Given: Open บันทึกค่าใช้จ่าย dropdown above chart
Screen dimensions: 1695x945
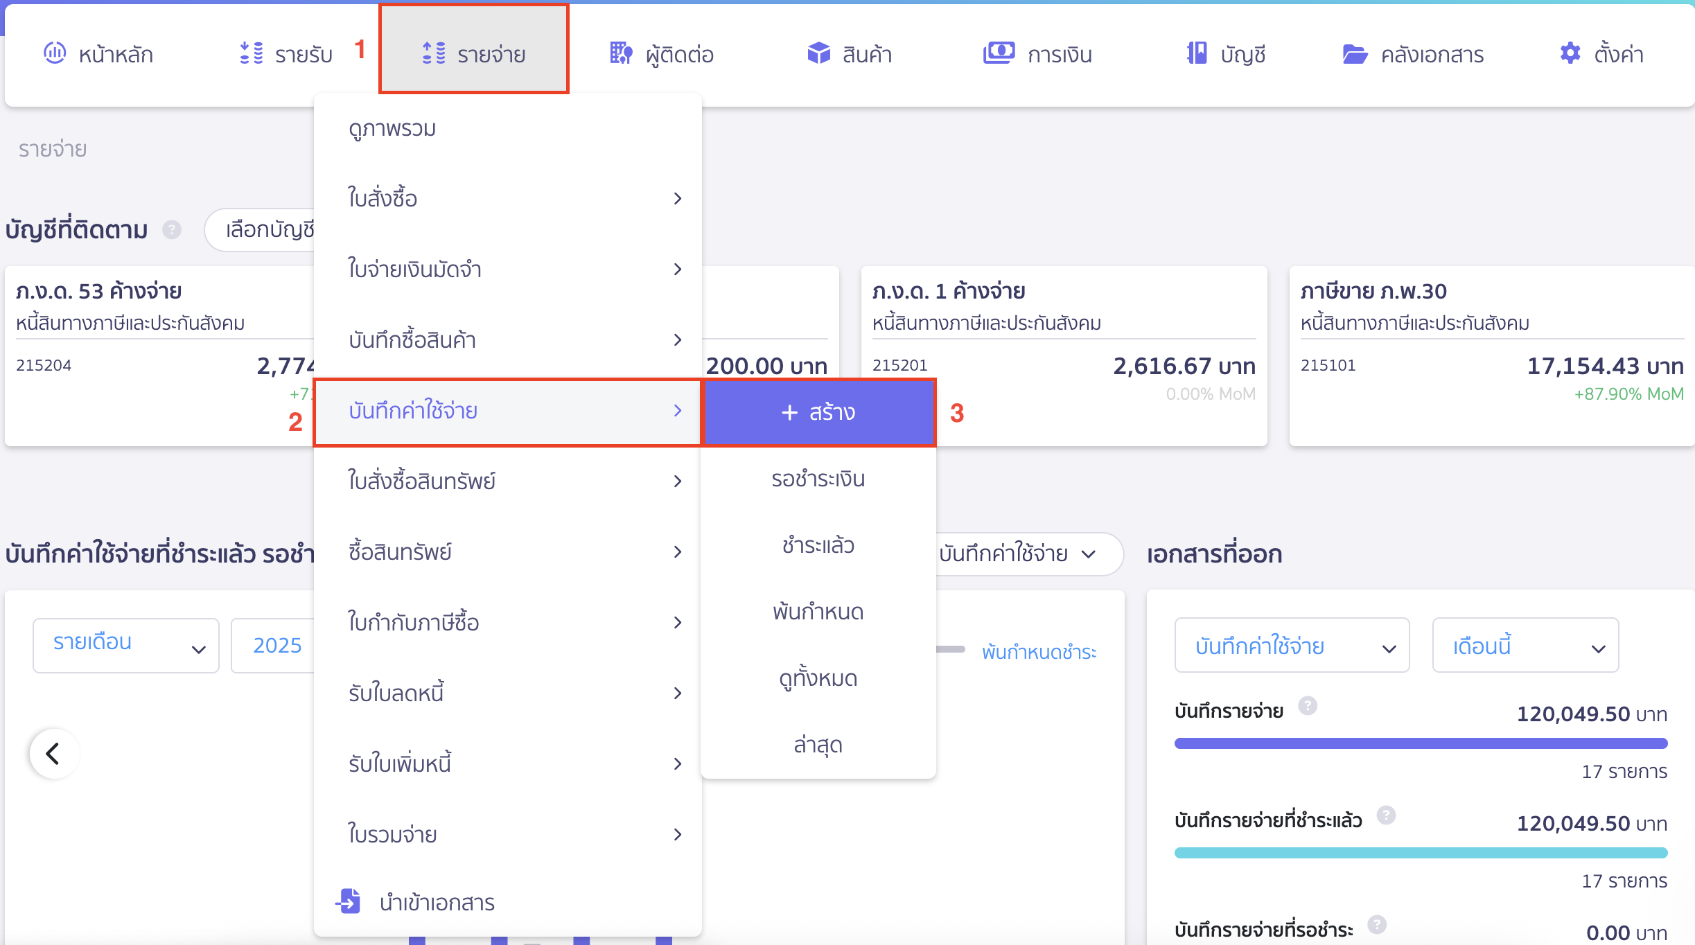Looking at the screenshot, I should pos(1029,554).
